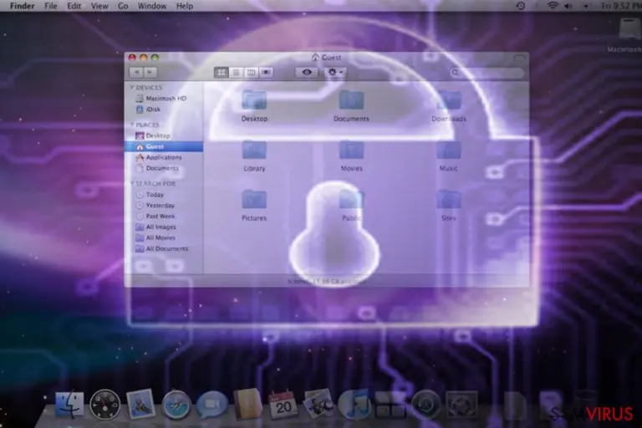Open Spaces icon in the Dock
This screenshot has width=642, height=428.
pyautogui.click(x=390, y=405)
